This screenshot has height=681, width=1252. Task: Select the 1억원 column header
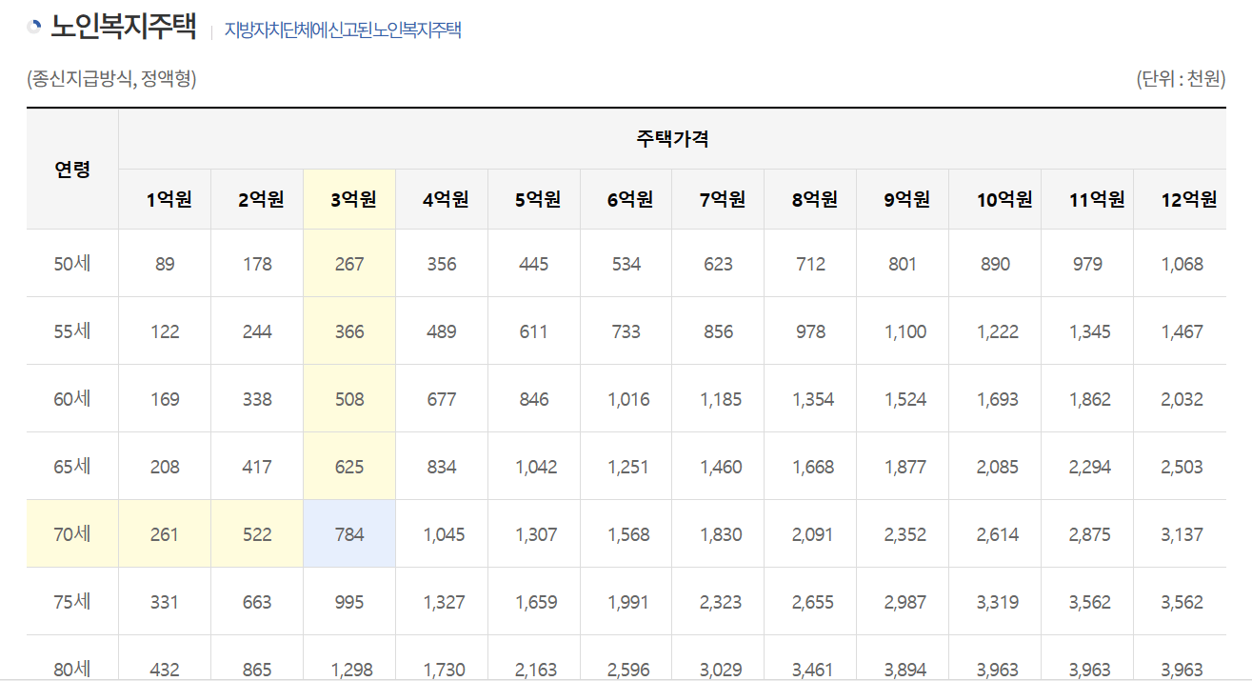[165, 198]
